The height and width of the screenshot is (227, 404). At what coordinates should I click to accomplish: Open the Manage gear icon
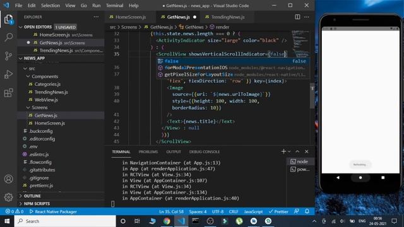[x=8, y=197]
